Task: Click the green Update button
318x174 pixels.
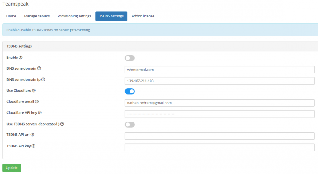Action: coord(12,168)
